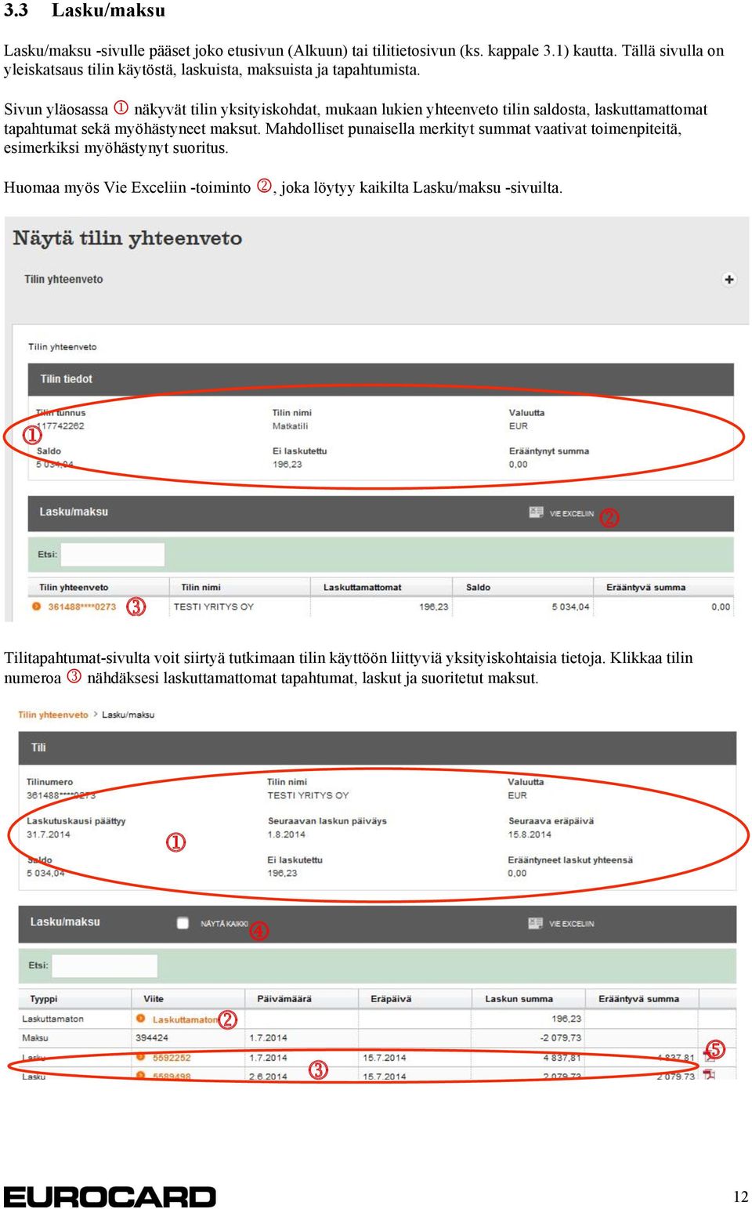This screenshot has height=1209, width=752.
Task: Click the Tilin yhteenveto breadcrumb link
Action: [53, 715]
